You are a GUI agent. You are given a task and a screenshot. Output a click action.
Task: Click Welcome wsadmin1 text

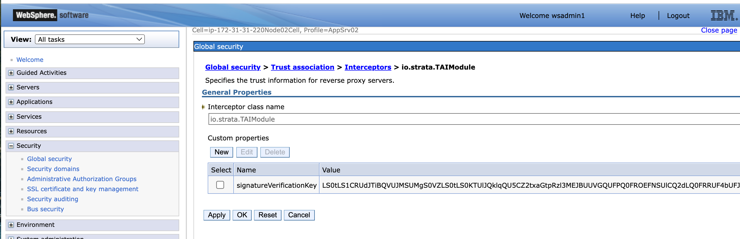coord(552,16)
